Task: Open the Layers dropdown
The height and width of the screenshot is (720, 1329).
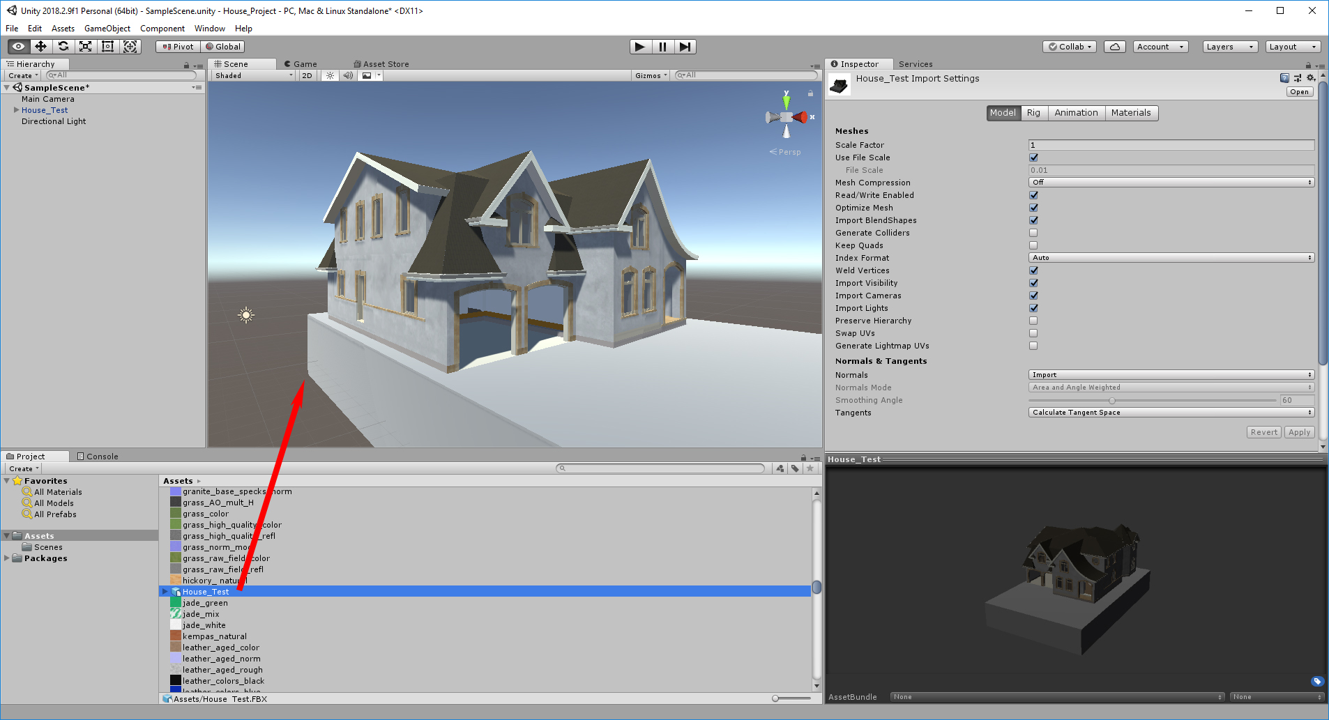Action: click(x=1230, y=47)
